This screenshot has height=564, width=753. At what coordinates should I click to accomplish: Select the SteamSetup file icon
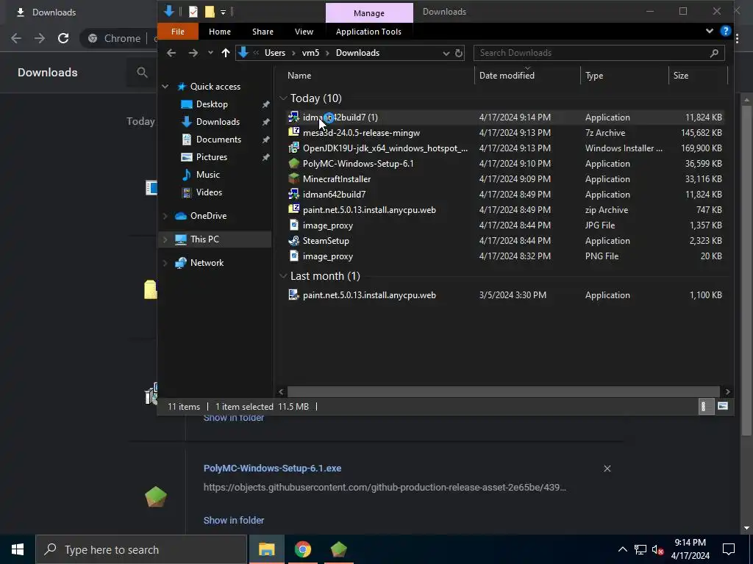point(294,241)
